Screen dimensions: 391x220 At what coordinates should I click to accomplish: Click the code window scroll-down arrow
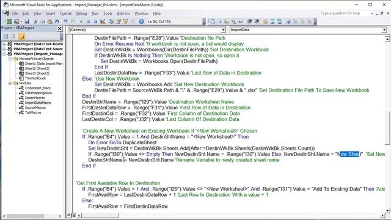tap(387, 210)
